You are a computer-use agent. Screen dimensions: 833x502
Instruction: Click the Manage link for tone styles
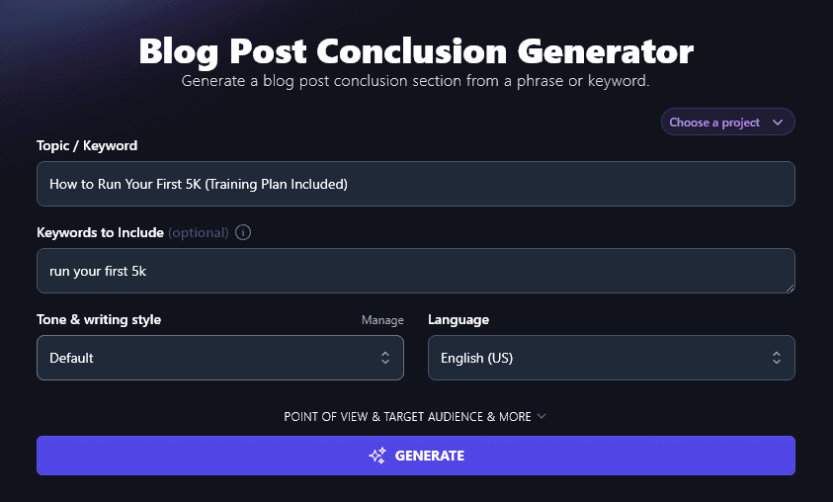(x=382, y=320)
